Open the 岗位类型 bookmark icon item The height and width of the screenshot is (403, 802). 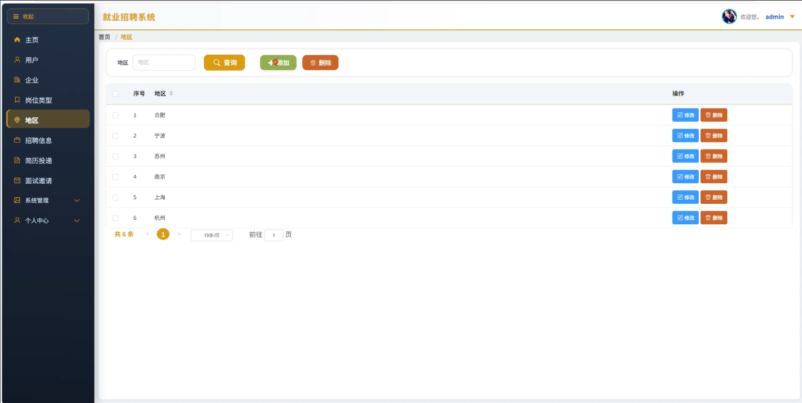[17, 100]
